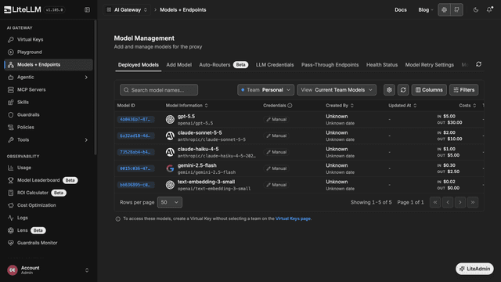
Task: Open model ID link for text-embedding-3-small
Action: click(135, 185)
